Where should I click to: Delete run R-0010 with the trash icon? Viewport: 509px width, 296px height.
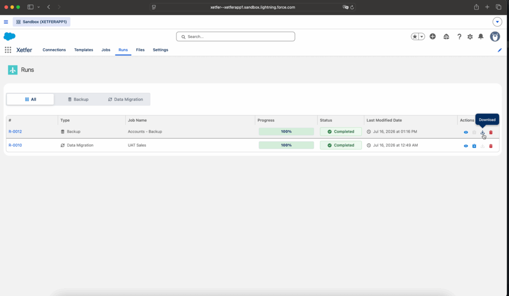coord(491,146)
